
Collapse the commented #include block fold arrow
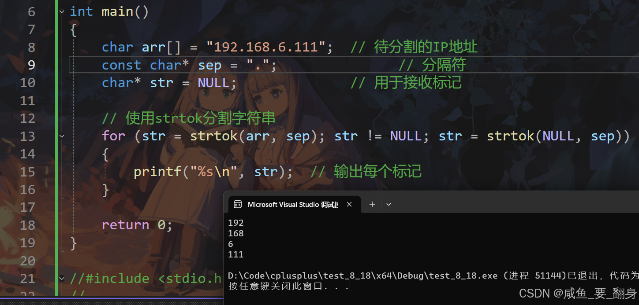coord(62,279)
